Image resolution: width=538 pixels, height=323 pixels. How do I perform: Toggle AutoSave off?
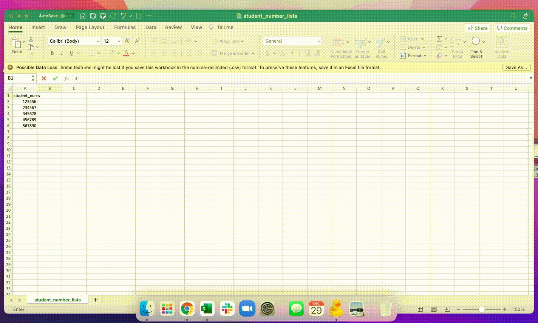(67, 16)
